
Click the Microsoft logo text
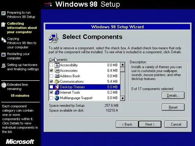click(20, 142)
